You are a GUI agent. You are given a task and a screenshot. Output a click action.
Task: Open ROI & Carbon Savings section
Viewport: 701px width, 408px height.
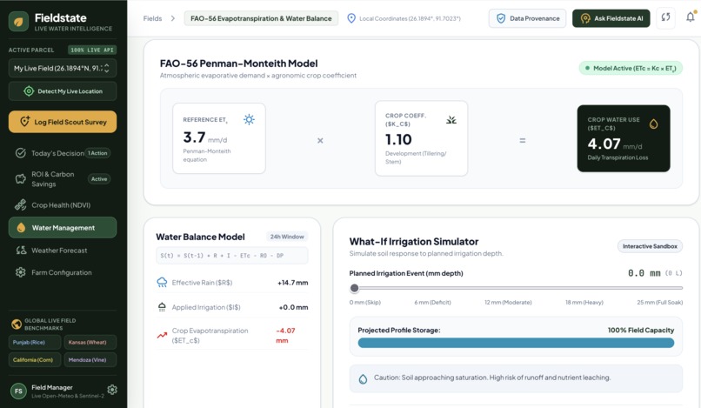click(x=62, y=179)
